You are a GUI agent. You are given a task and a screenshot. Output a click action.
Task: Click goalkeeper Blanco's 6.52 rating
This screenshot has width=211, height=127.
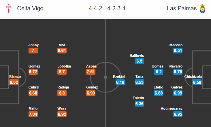point(14,82)
